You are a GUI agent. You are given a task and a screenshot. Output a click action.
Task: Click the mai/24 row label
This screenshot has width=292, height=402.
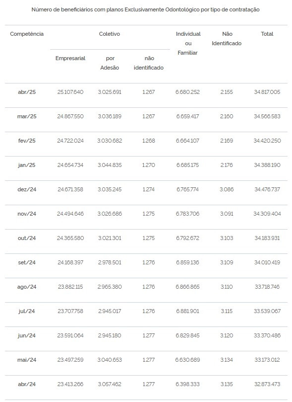pos(27,360)
